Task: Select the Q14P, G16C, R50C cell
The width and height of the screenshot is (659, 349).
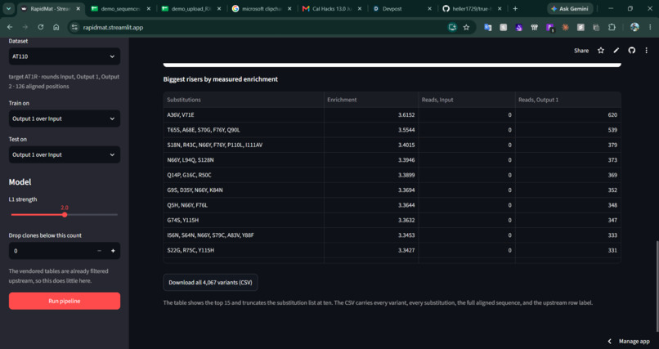Action: 244,175
